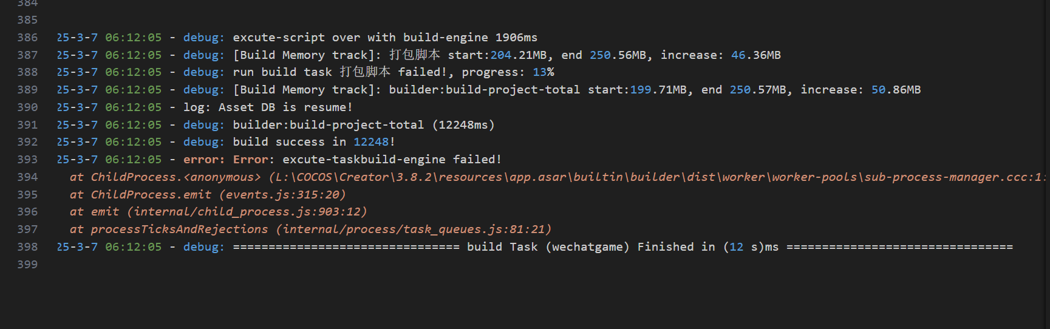This screenshot has height=329, width=1050.
Task: Open the events.js:315:20 stack reference
Action: (x=282, y=195)
